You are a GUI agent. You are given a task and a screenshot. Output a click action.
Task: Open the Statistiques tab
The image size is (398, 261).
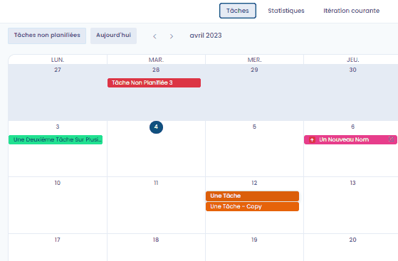tap(286, 11)
